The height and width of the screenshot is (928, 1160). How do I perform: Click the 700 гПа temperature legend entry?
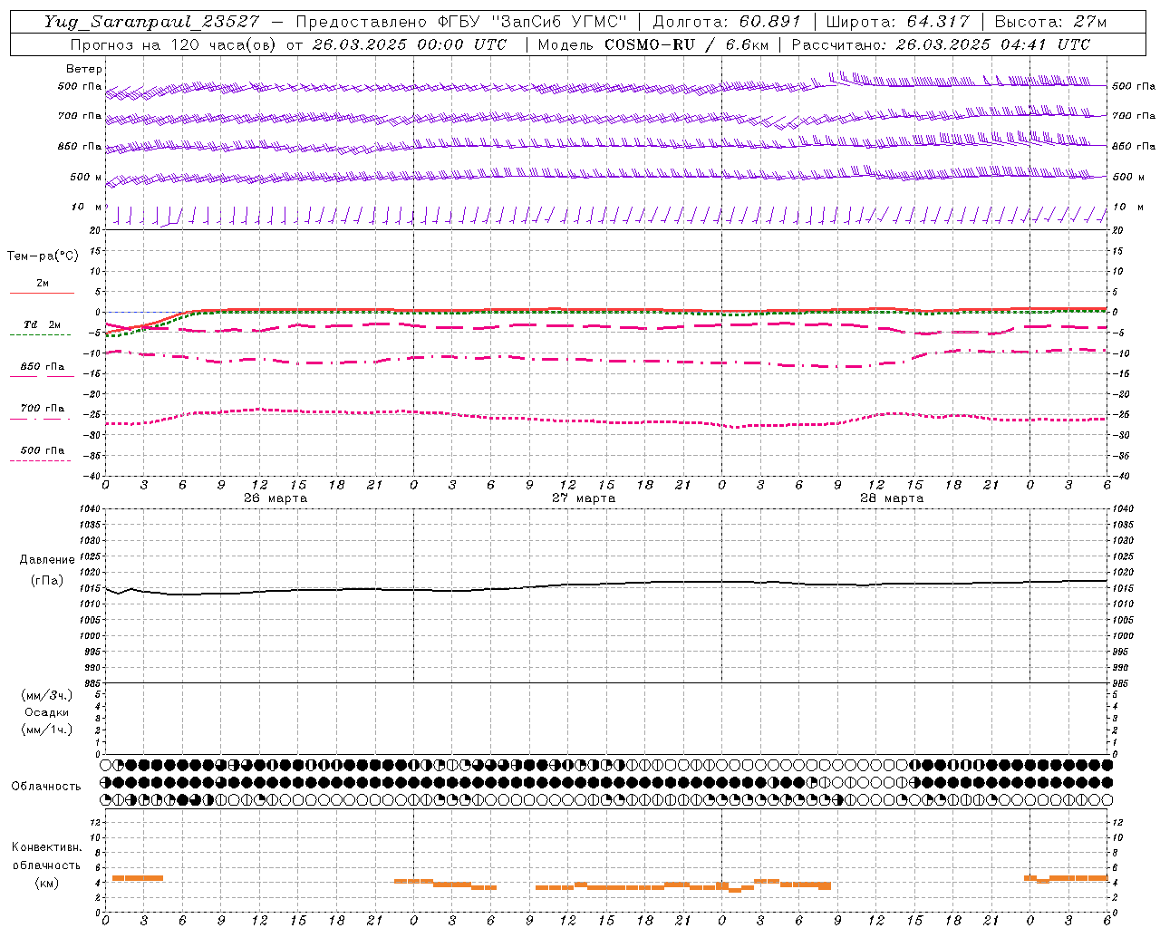pyautogui.click(x=43, y=409)
